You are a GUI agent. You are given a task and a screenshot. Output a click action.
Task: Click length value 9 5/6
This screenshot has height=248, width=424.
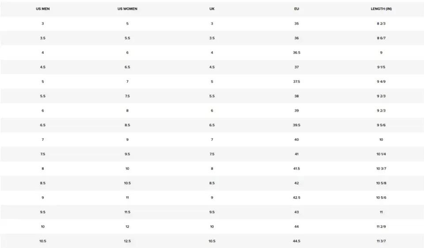click(x=381, y=125)
